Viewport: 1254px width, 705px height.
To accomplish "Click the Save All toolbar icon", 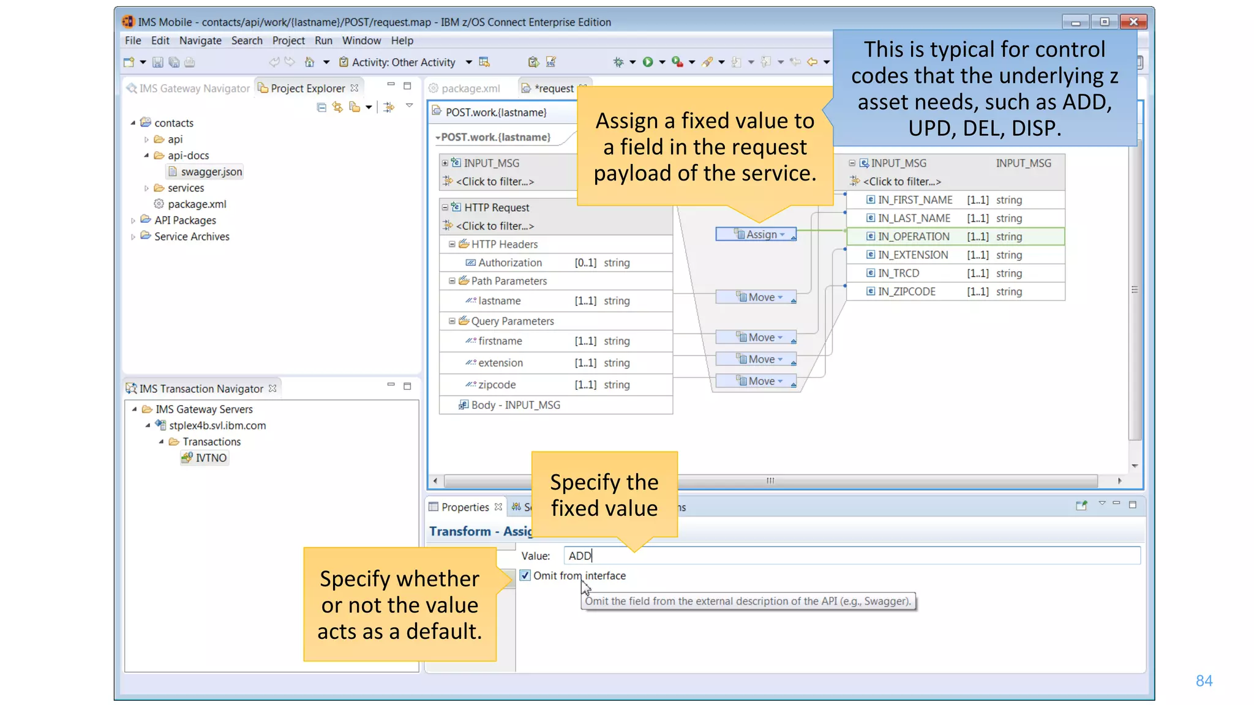I will click(x=174, y=62).
